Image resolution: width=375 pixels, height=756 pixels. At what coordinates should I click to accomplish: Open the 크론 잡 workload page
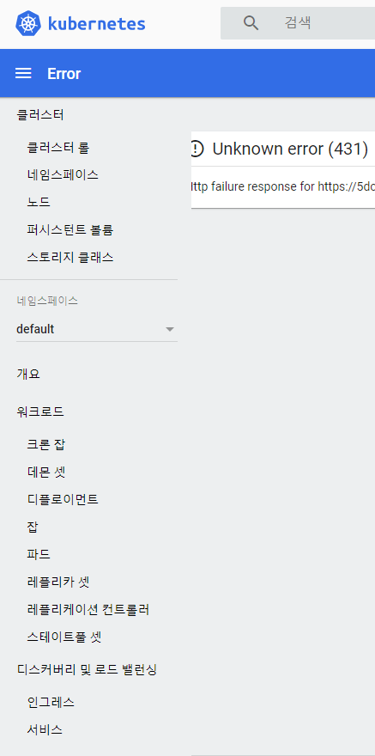[x=46, y=444]
